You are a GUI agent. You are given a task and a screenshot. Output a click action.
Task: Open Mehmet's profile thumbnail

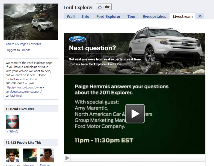click(47, 155)
